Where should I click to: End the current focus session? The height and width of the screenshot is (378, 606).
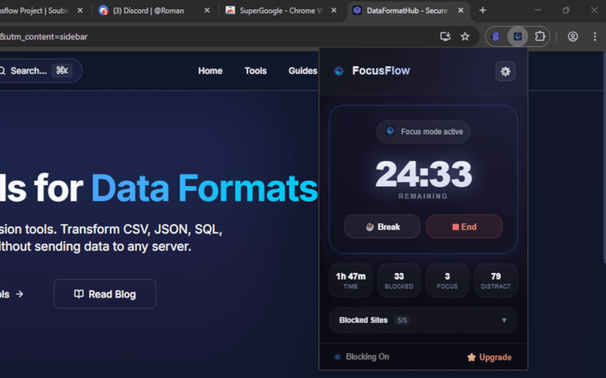tap(464, 227)
